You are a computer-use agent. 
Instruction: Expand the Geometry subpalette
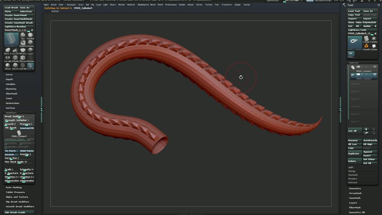tap(355, 188)
